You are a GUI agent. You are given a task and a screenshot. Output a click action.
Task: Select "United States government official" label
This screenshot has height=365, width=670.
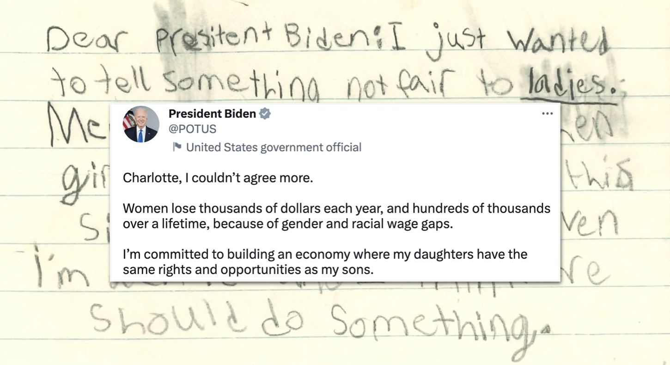pyautogui.click(x=274, y=147)
